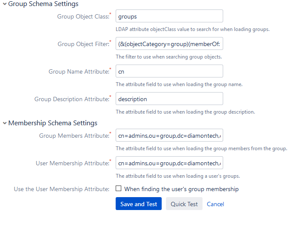
Task: Click 'When finding the user's group membership' label
Action: click(x=181, y=189)
